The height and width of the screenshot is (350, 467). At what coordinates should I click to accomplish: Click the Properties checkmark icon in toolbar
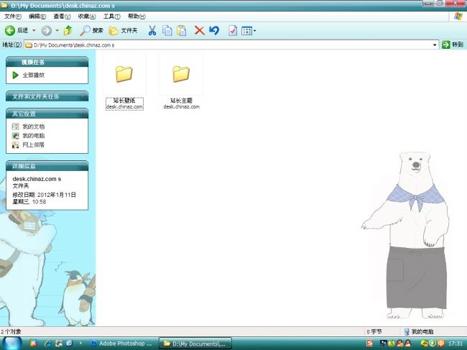(233, 31)
